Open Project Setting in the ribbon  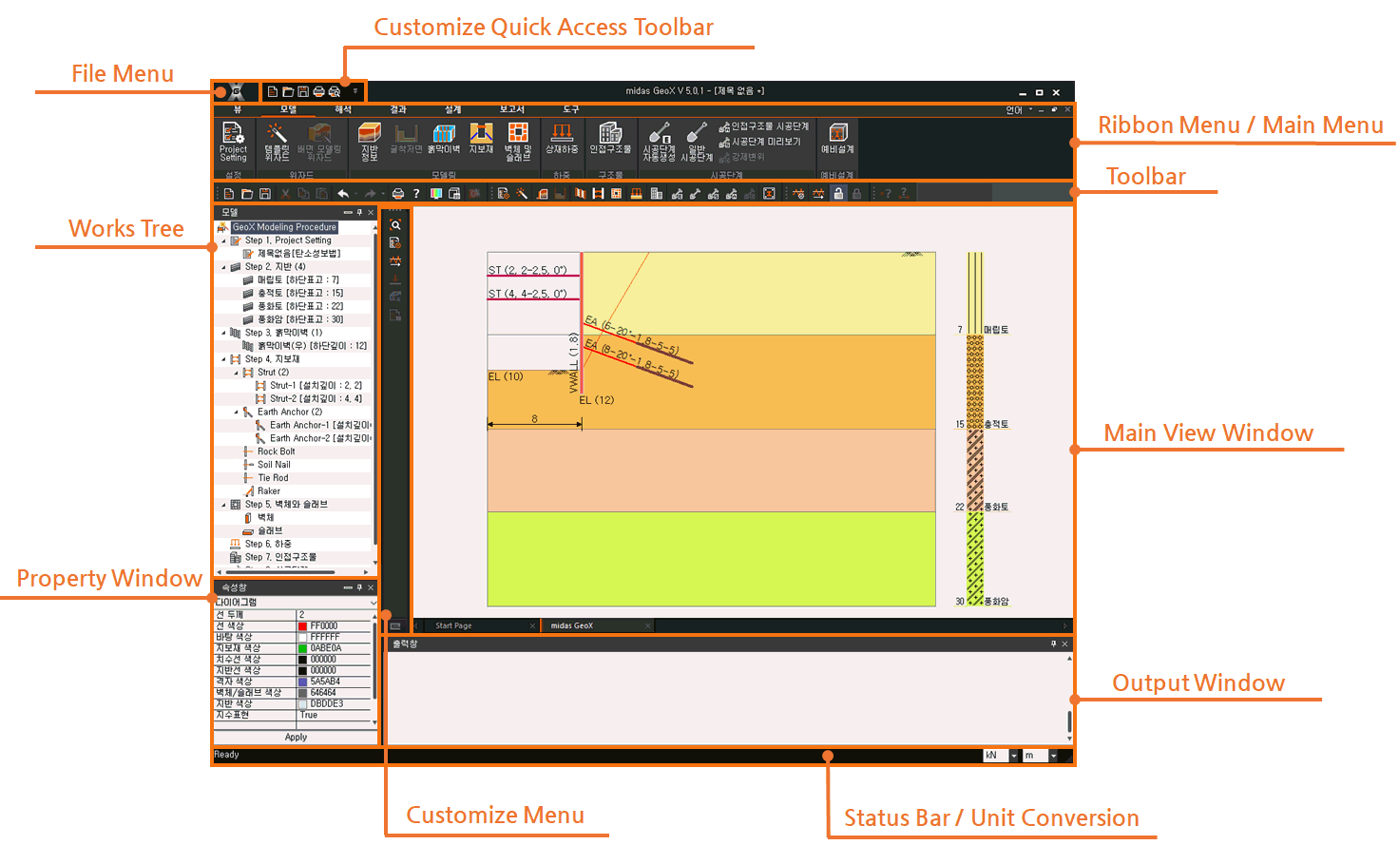pos(233,141)
